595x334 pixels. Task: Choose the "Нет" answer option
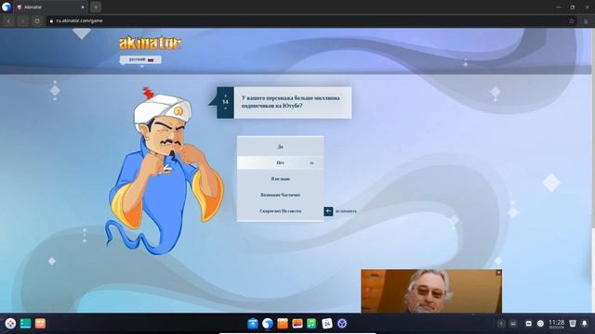coord(280,162)
